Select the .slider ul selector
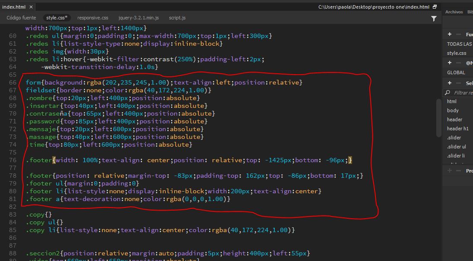 click(x=457, y=147)
